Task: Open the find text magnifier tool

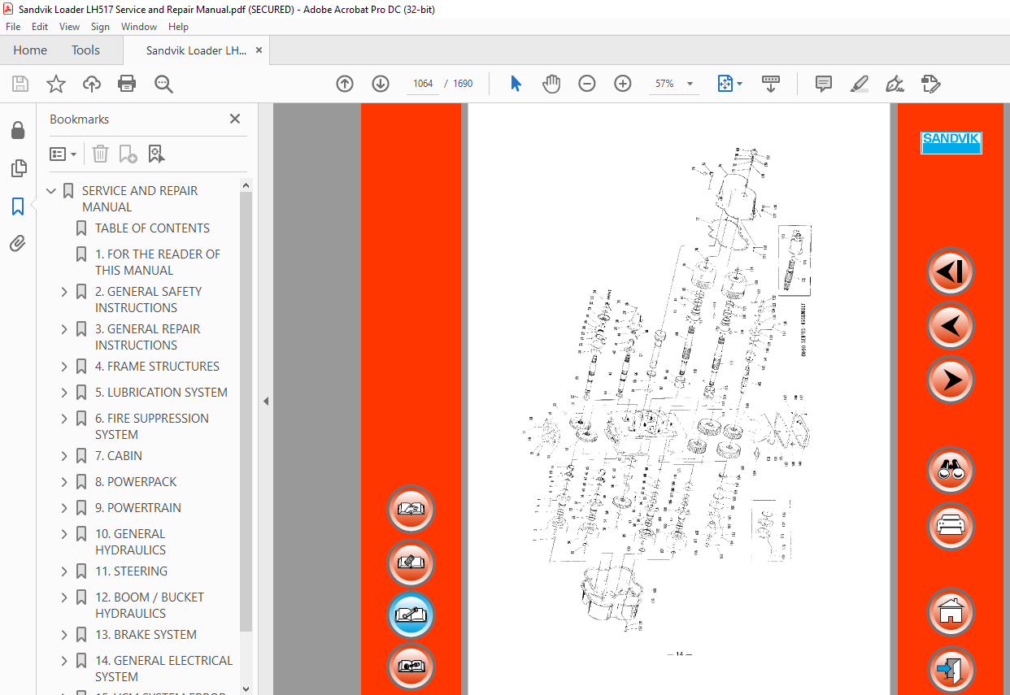Action: coord(163,84)
